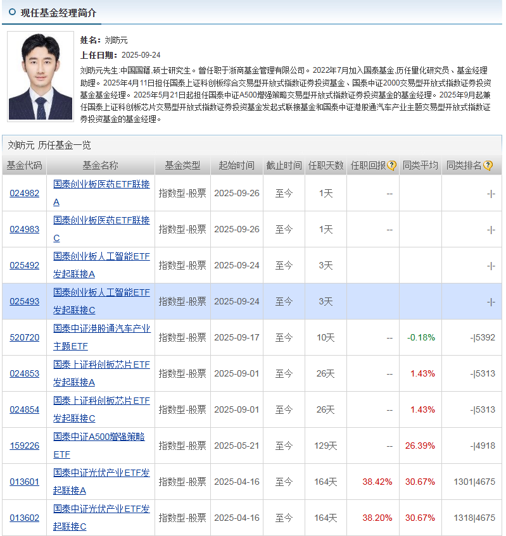Screen dimensions: 506x536
Task: Click help icon next to 任职回报 header
Action: coord(392,166)
